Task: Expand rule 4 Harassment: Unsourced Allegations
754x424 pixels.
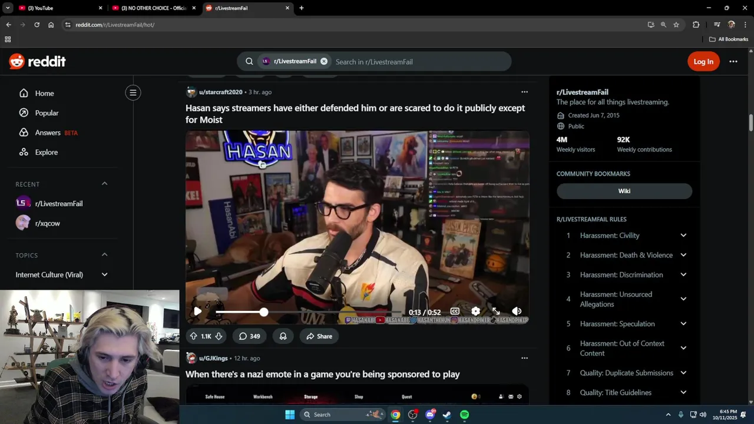Action: (x=683, y=299)
